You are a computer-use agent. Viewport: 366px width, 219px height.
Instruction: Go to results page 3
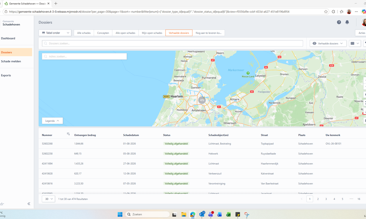pos(326,199)
